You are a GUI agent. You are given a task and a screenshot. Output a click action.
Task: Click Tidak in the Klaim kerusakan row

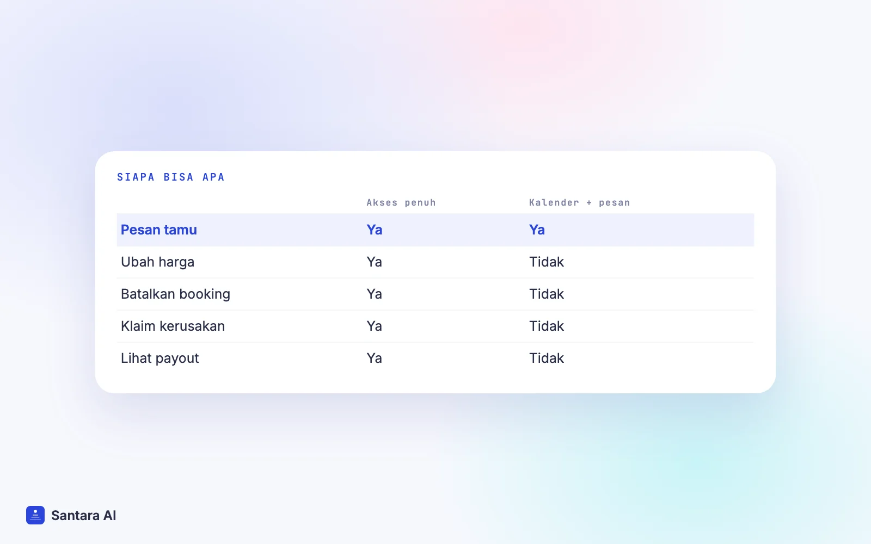[547, 326]
